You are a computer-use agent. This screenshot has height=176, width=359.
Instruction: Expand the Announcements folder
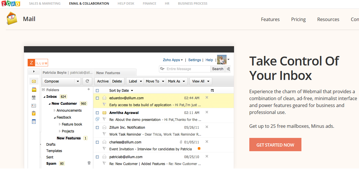pyautogui.click(x=55, y=111)
